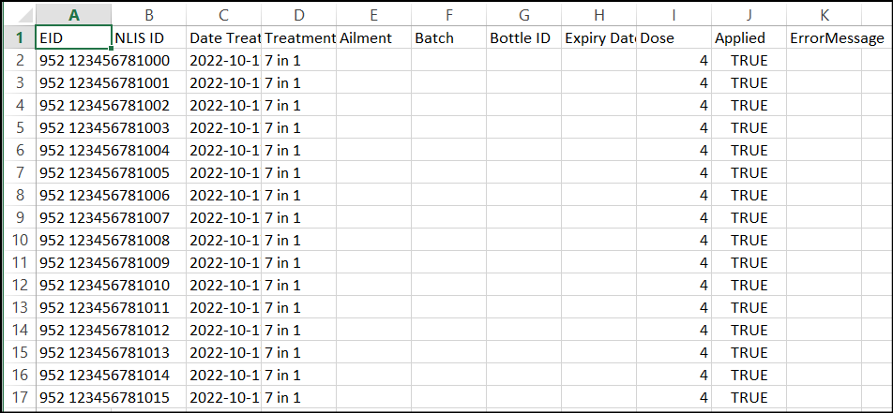Viewport: 893px width, 413px height.
Task: Select the Applied TRUE cell in row 2
Action: (749, 60)
